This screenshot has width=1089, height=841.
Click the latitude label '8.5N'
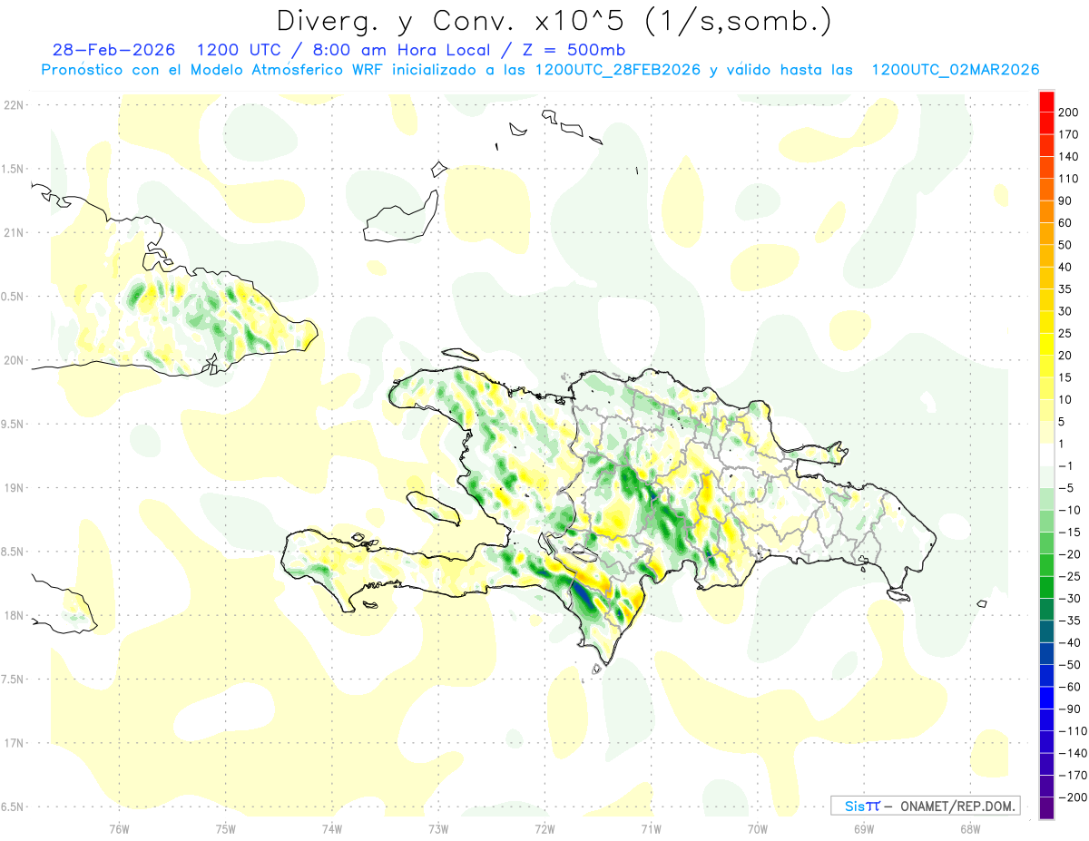(13, 552)
